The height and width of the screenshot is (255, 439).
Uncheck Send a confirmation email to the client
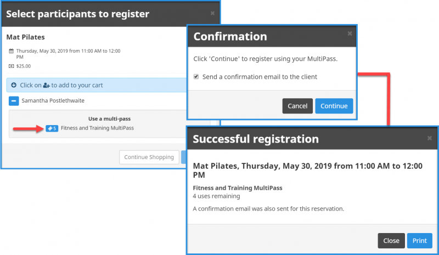196,77
